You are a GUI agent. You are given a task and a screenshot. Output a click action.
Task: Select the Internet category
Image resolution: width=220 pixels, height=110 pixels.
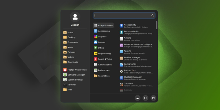tap(100, 42)
